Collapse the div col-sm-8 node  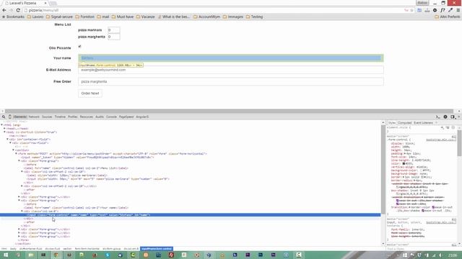pyautogui.click(x=22, y=211)
